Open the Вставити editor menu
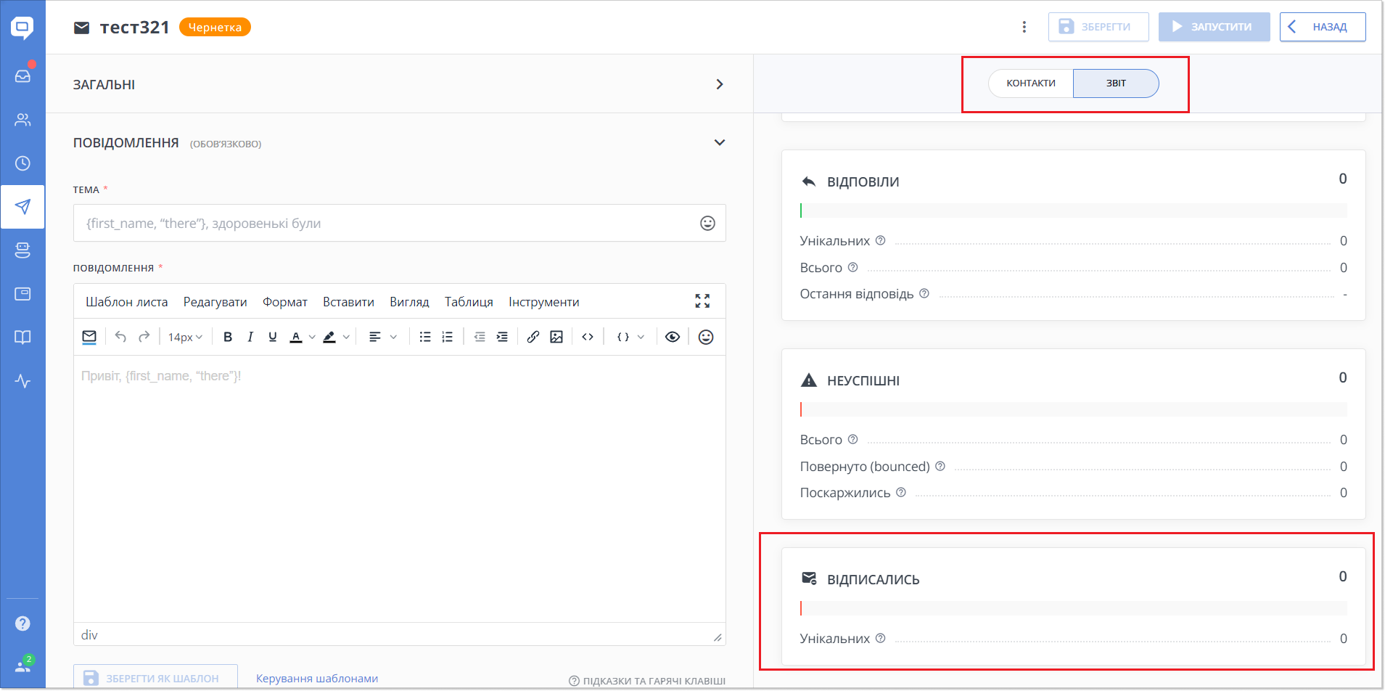1385x691 pixels. (348, 302)
